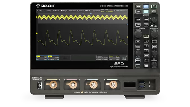Open the Acquire menu on the screen
Image resolution: width=190 pixels, height=107 pixels.
click(56, 11)
